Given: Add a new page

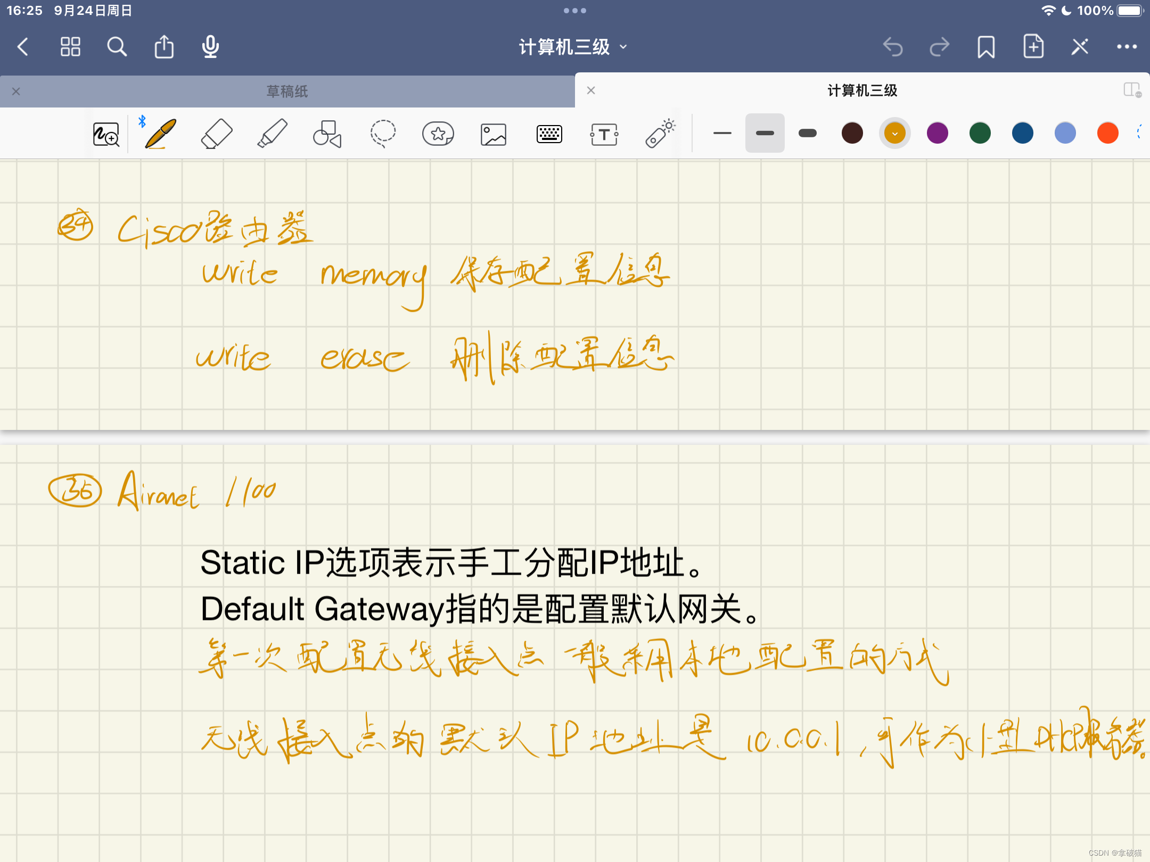Looking at the screenshot, I should 1033,47.
